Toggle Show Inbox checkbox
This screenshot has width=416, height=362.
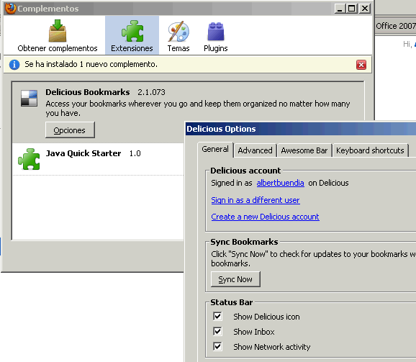coord(217,332)
